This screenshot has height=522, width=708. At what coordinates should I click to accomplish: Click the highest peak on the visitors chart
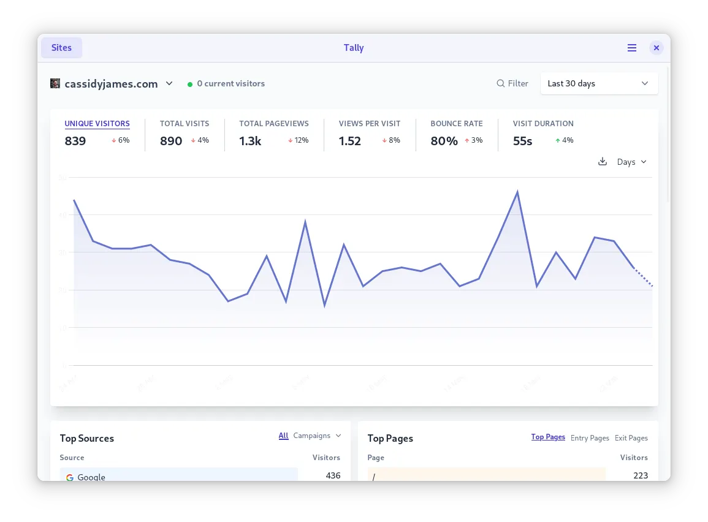tap(517, 192)
